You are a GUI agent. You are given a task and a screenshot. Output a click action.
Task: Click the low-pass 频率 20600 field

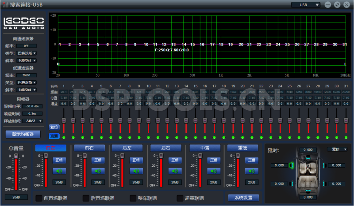tap(27, 75)
